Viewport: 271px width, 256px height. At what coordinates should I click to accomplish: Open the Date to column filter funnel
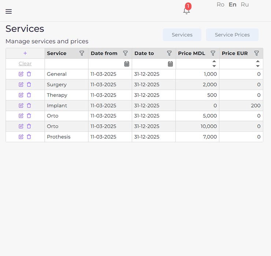(x=169, y=53)
